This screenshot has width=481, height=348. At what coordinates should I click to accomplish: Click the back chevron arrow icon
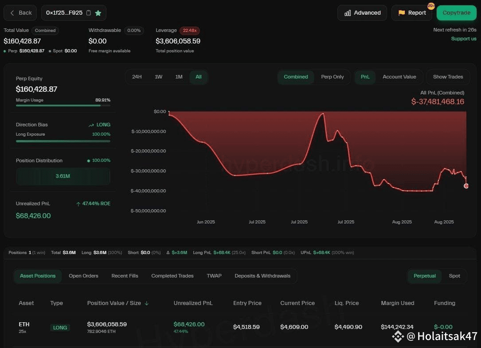pyautogui.click(x=12, y=13)
